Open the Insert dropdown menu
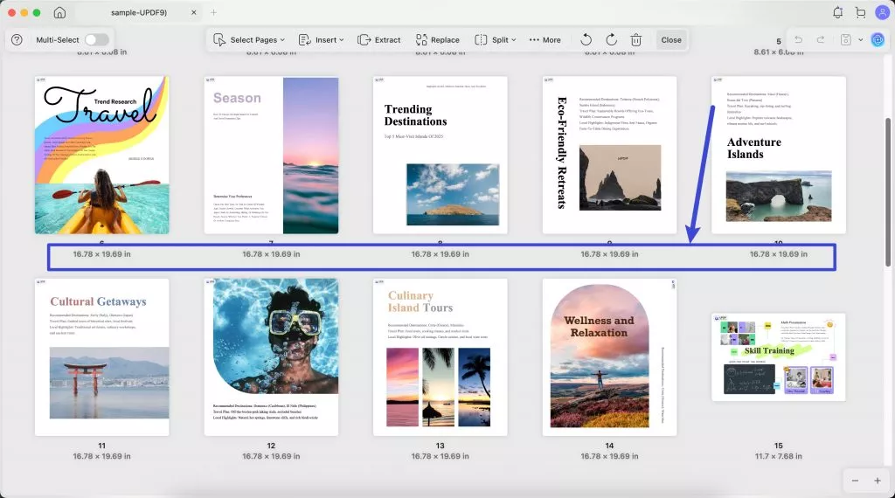This screenshot has width=895, height=498. coord(322,40)
